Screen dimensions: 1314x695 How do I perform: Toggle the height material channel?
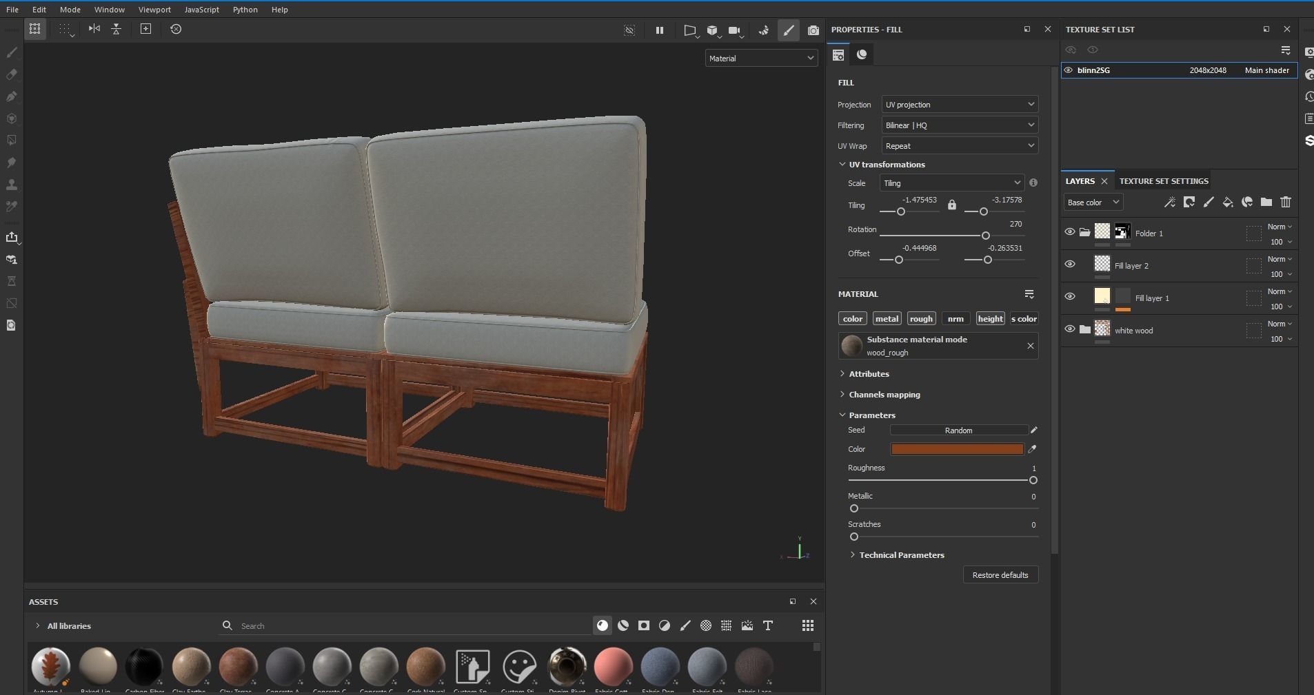pyautogui.click(x=990, y=319)
